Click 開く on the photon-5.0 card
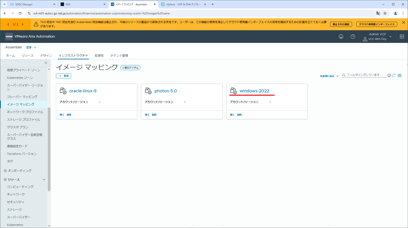This screenshot has height=228, width=408. tap(147, 115)
